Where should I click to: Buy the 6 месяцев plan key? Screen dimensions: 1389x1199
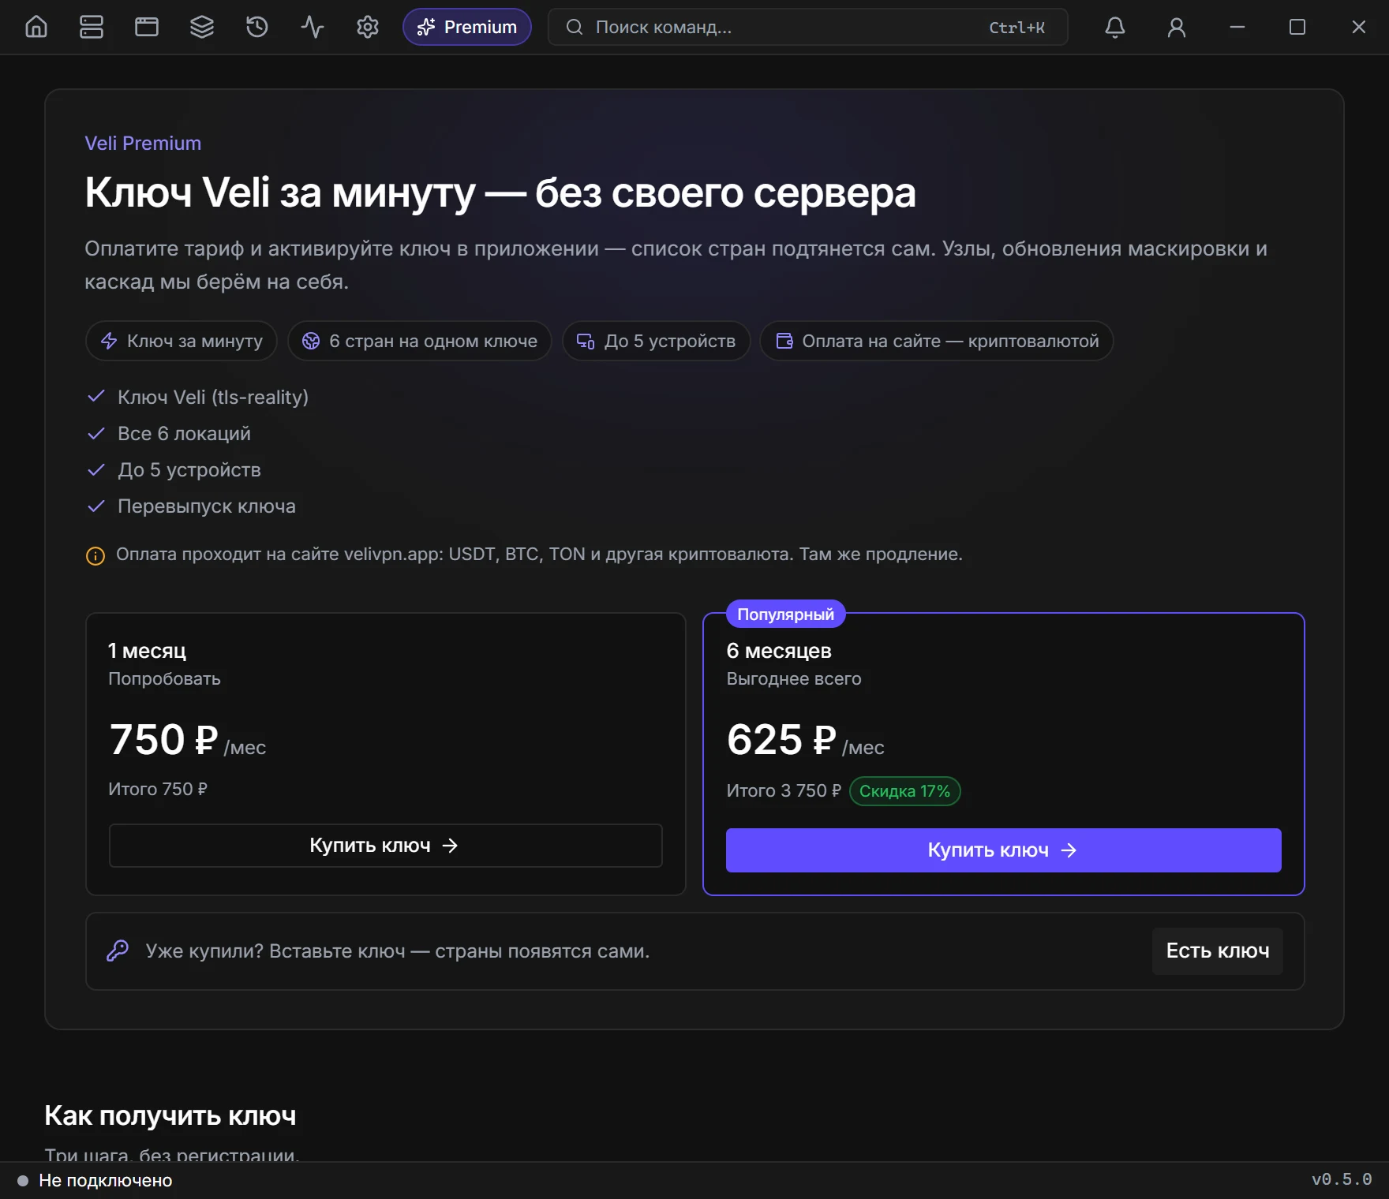click(x=1004, y=850)
